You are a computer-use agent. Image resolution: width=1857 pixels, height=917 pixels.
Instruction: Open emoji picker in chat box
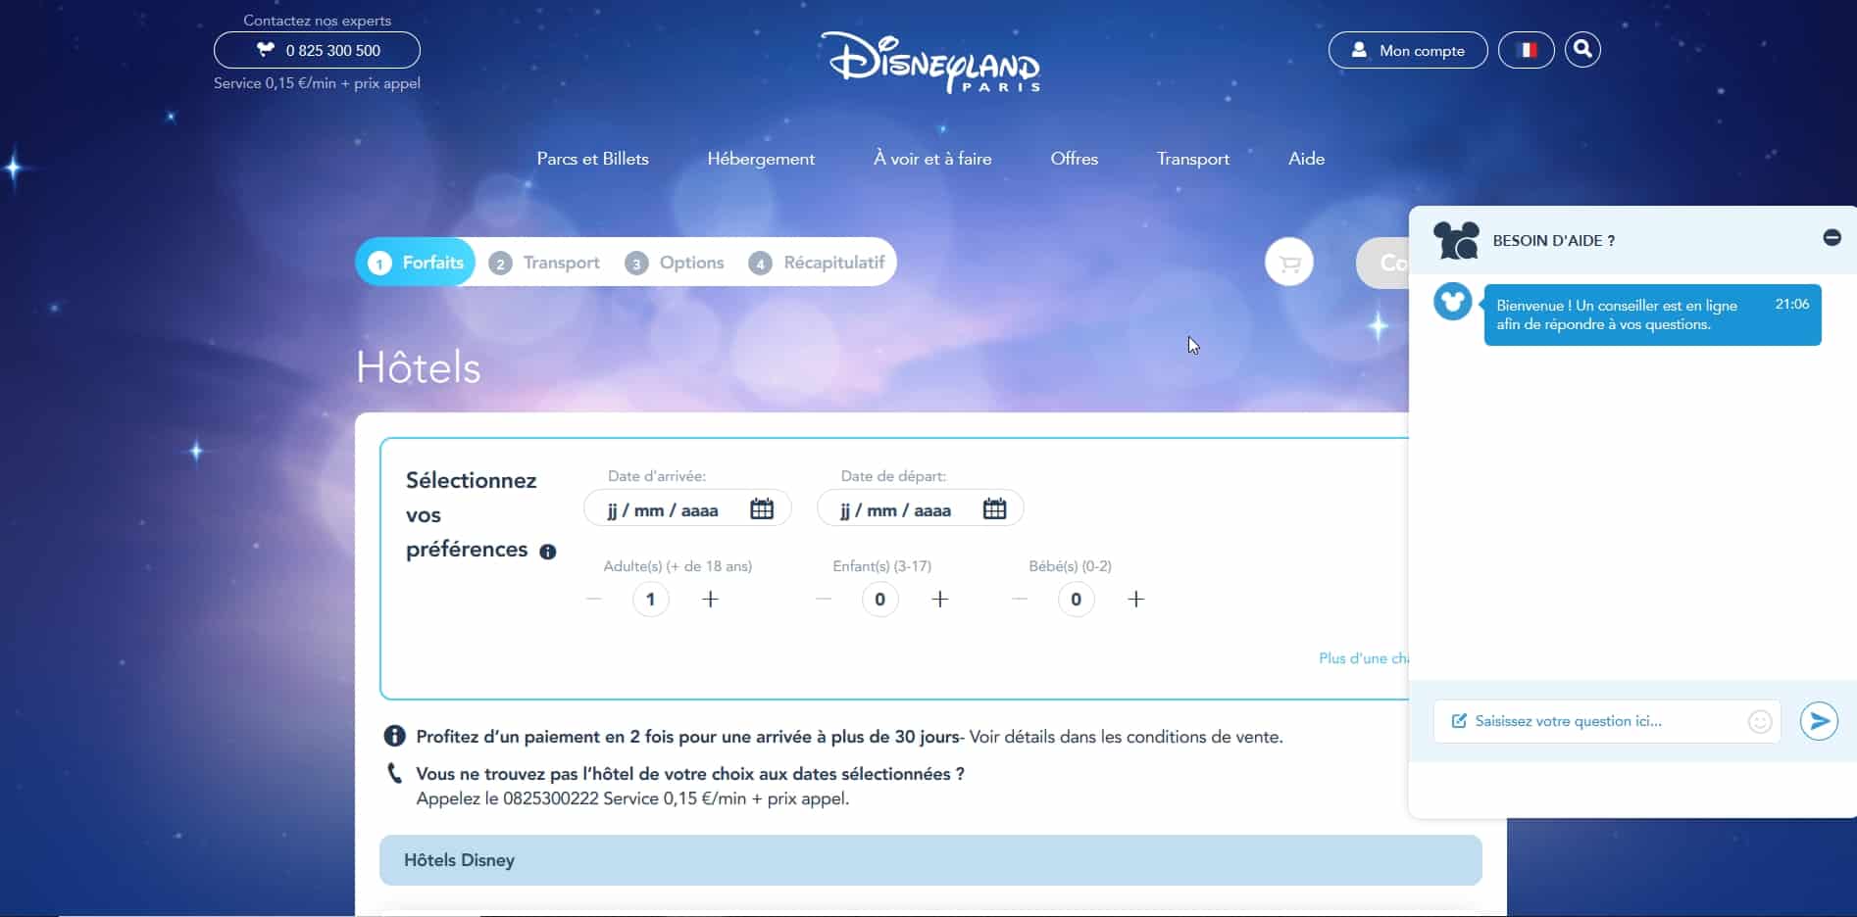1760,721
